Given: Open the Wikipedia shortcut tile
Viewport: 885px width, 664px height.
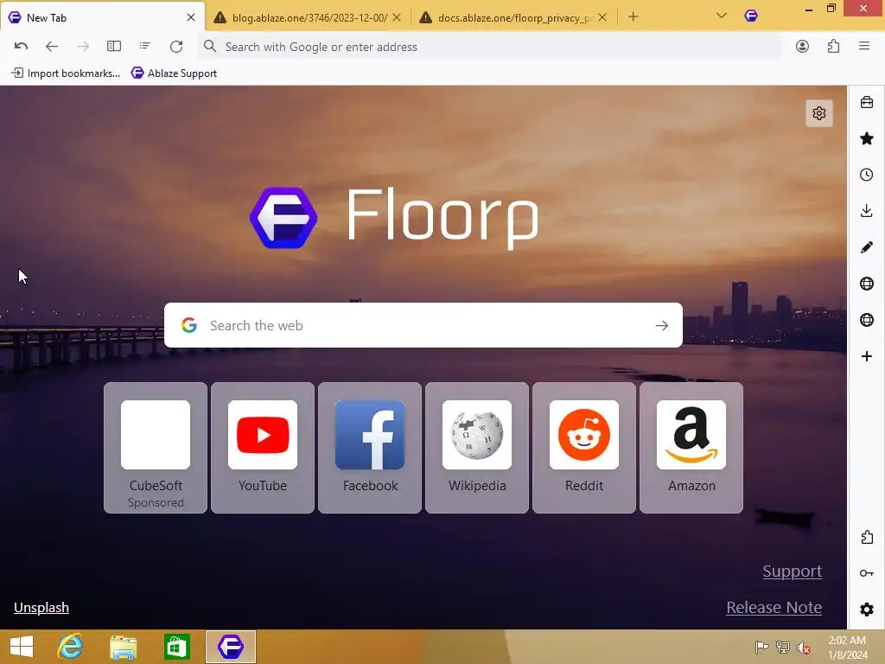Looking at the screenshot, I should tap(477, 447).
